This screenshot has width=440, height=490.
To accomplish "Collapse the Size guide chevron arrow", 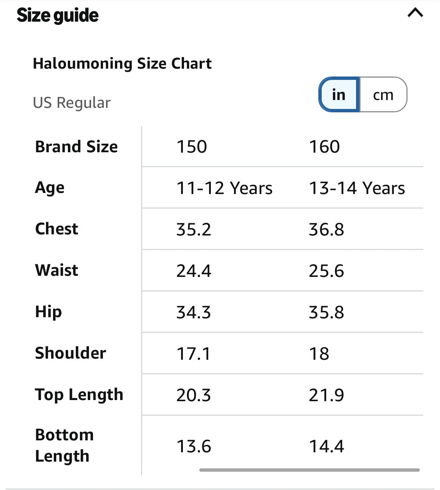I will [x=415, y=13].
